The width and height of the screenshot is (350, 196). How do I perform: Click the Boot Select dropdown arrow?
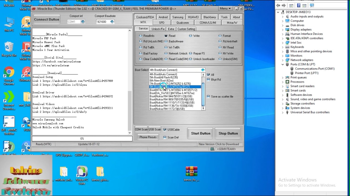point(203,70)
